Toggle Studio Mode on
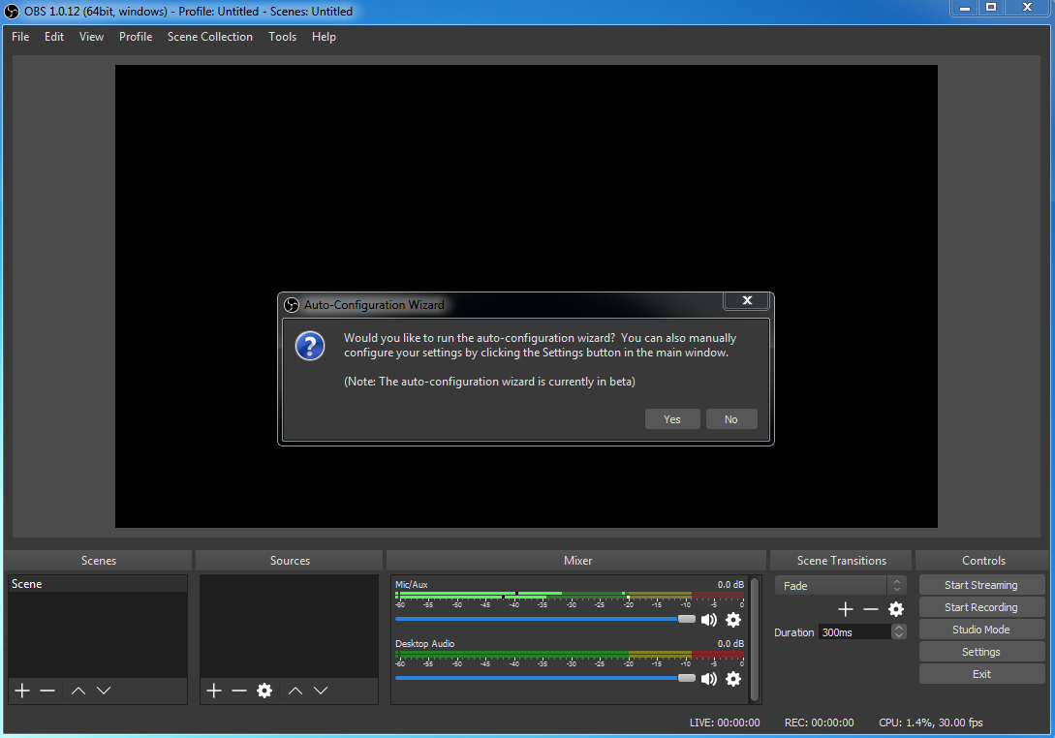 (x=981, y=630)
